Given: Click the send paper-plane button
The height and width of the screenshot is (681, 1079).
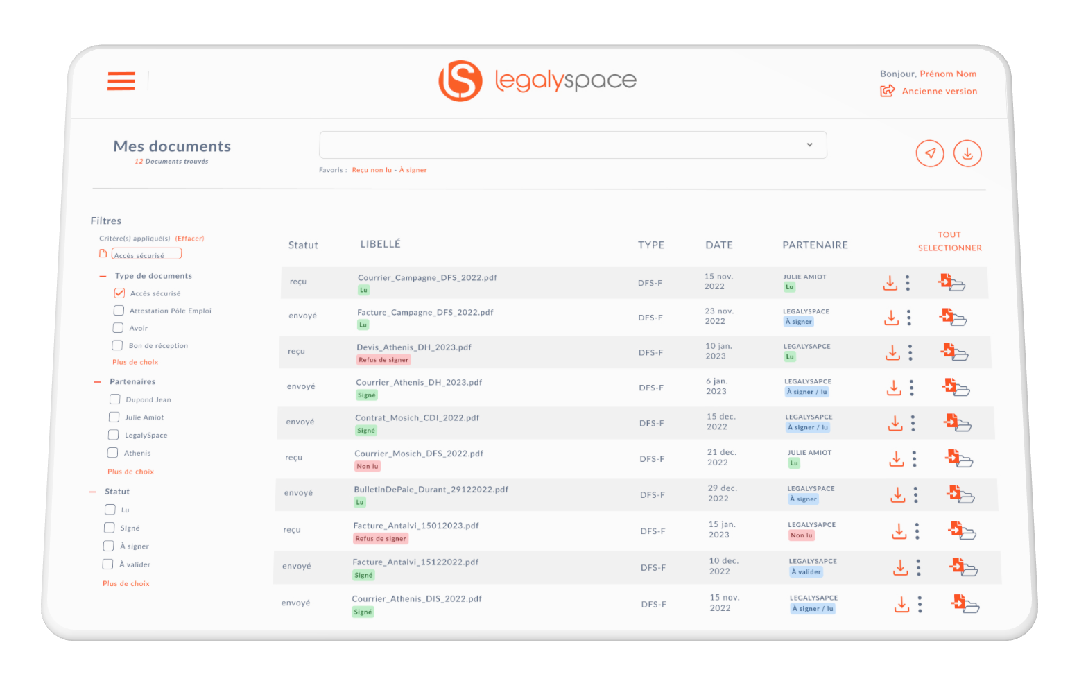Looking at the screenshot, I should pyautogui.click(x=930, y=153).
